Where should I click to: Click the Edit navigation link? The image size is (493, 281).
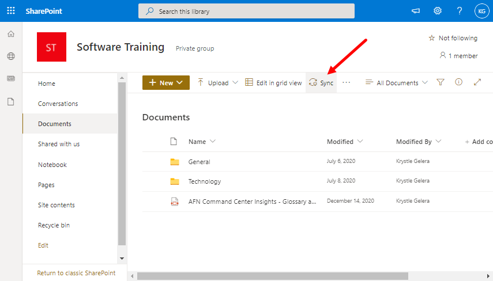43,245
